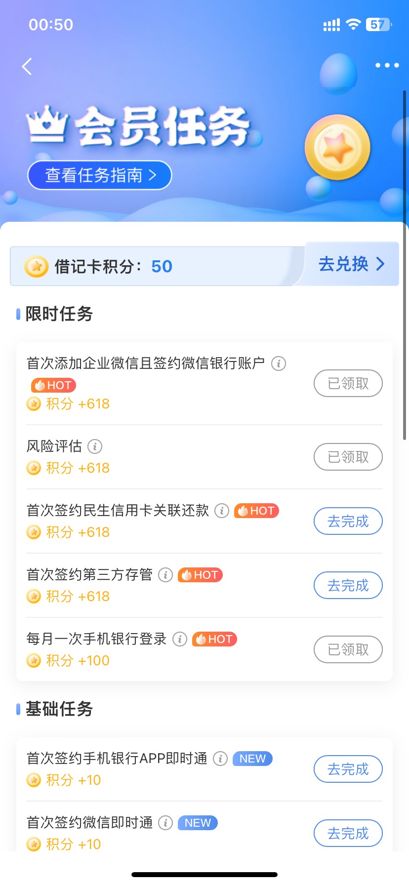Tap 去完成 for 首次签约微信即时通
The image size is (409, 885).
[x=348, y=833]
